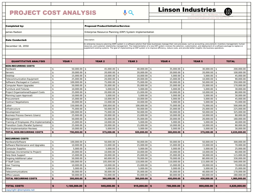Screen dimensions: 253x194
Task: Select the Planning (upon Approval) row label
Action: tap(19, 95)
